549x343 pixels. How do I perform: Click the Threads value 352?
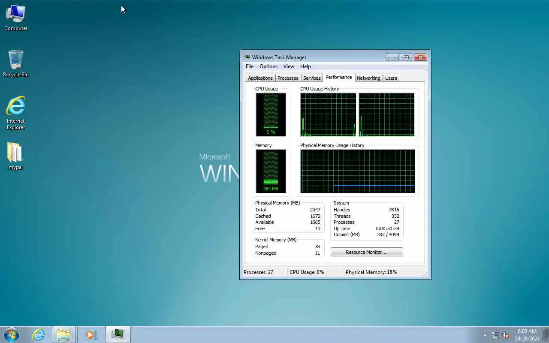click(x=395, y=216)
